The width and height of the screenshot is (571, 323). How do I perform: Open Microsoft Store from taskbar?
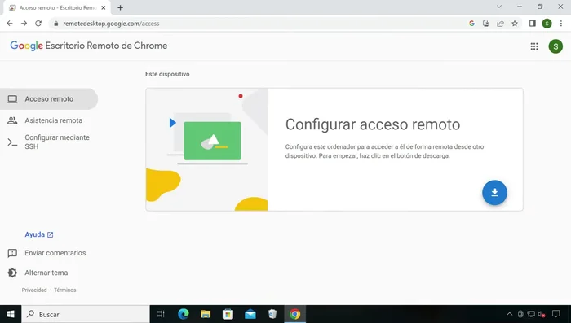coord(228,314)
